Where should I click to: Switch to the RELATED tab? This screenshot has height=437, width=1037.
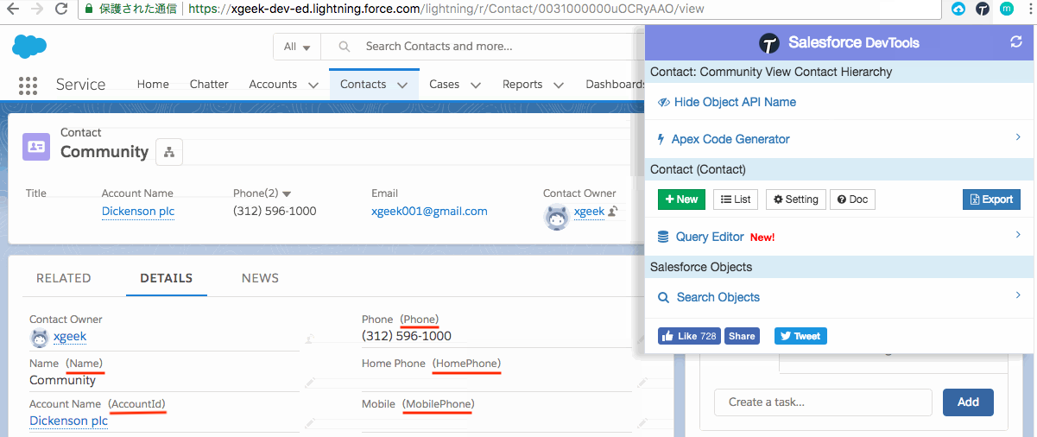click(x=64, y=278)
